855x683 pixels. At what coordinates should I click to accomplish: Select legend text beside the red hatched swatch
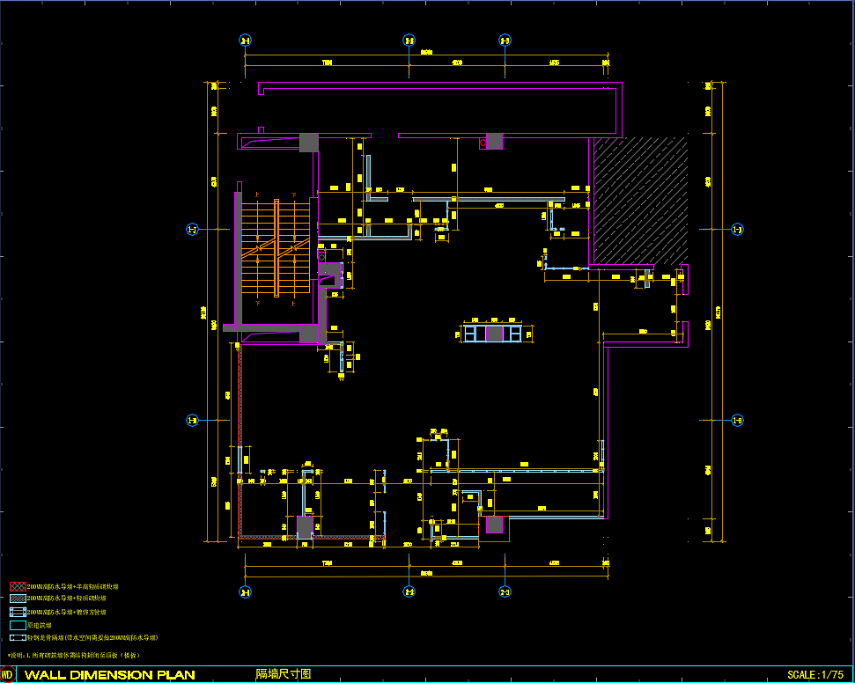pos(72,587)
